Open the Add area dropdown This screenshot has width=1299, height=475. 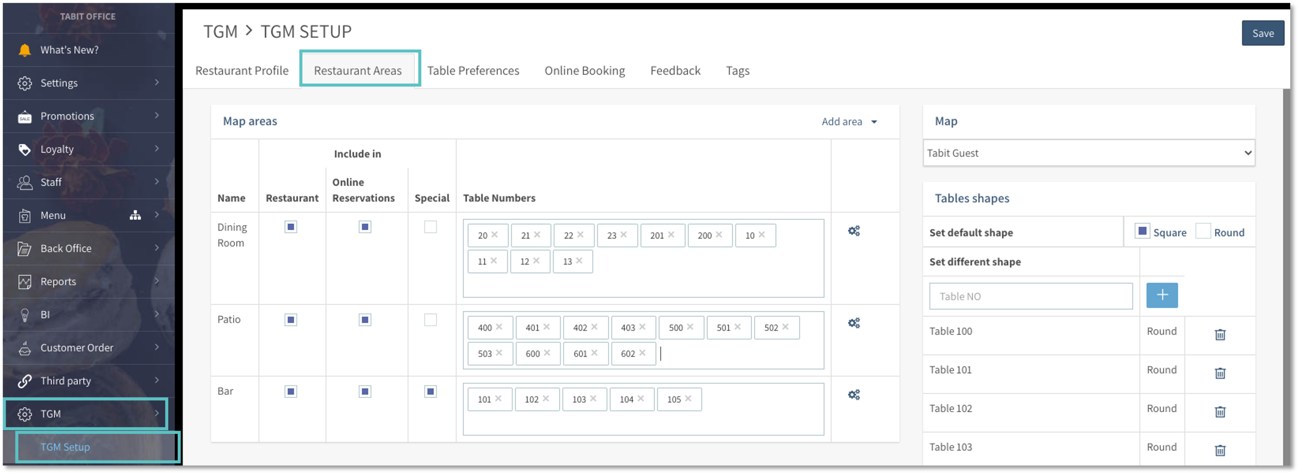tap(850, 122)
